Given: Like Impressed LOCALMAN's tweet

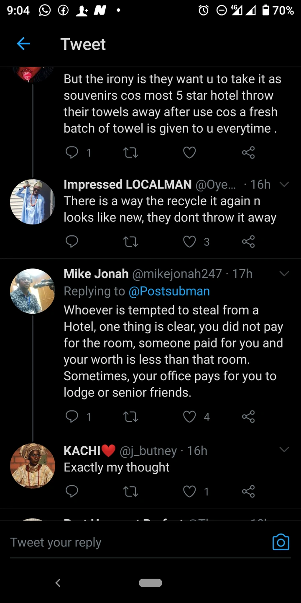Looking at the screenshot, I should point(190,242).
